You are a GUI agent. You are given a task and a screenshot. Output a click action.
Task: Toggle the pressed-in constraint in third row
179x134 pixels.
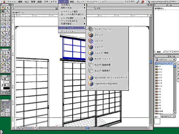pos(3,111)
